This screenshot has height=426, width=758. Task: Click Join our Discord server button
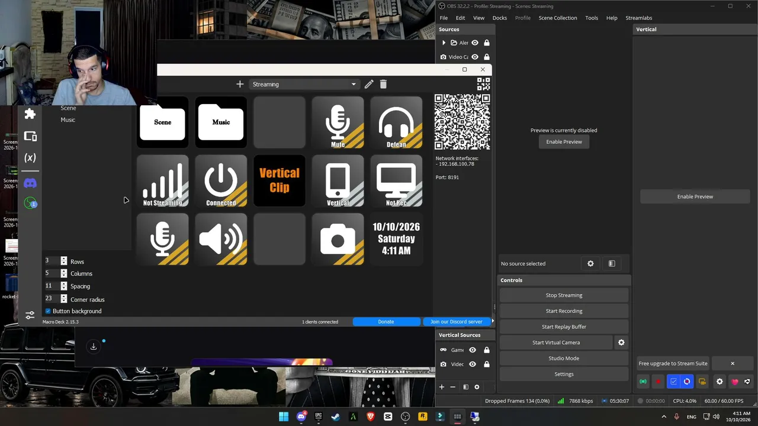pos(457,322)
